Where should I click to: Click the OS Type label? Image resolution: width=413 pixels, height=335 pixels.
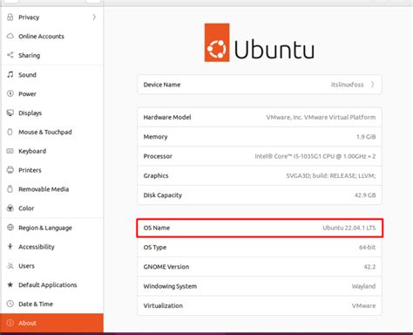pyautogui.click(x=155, y=247)
